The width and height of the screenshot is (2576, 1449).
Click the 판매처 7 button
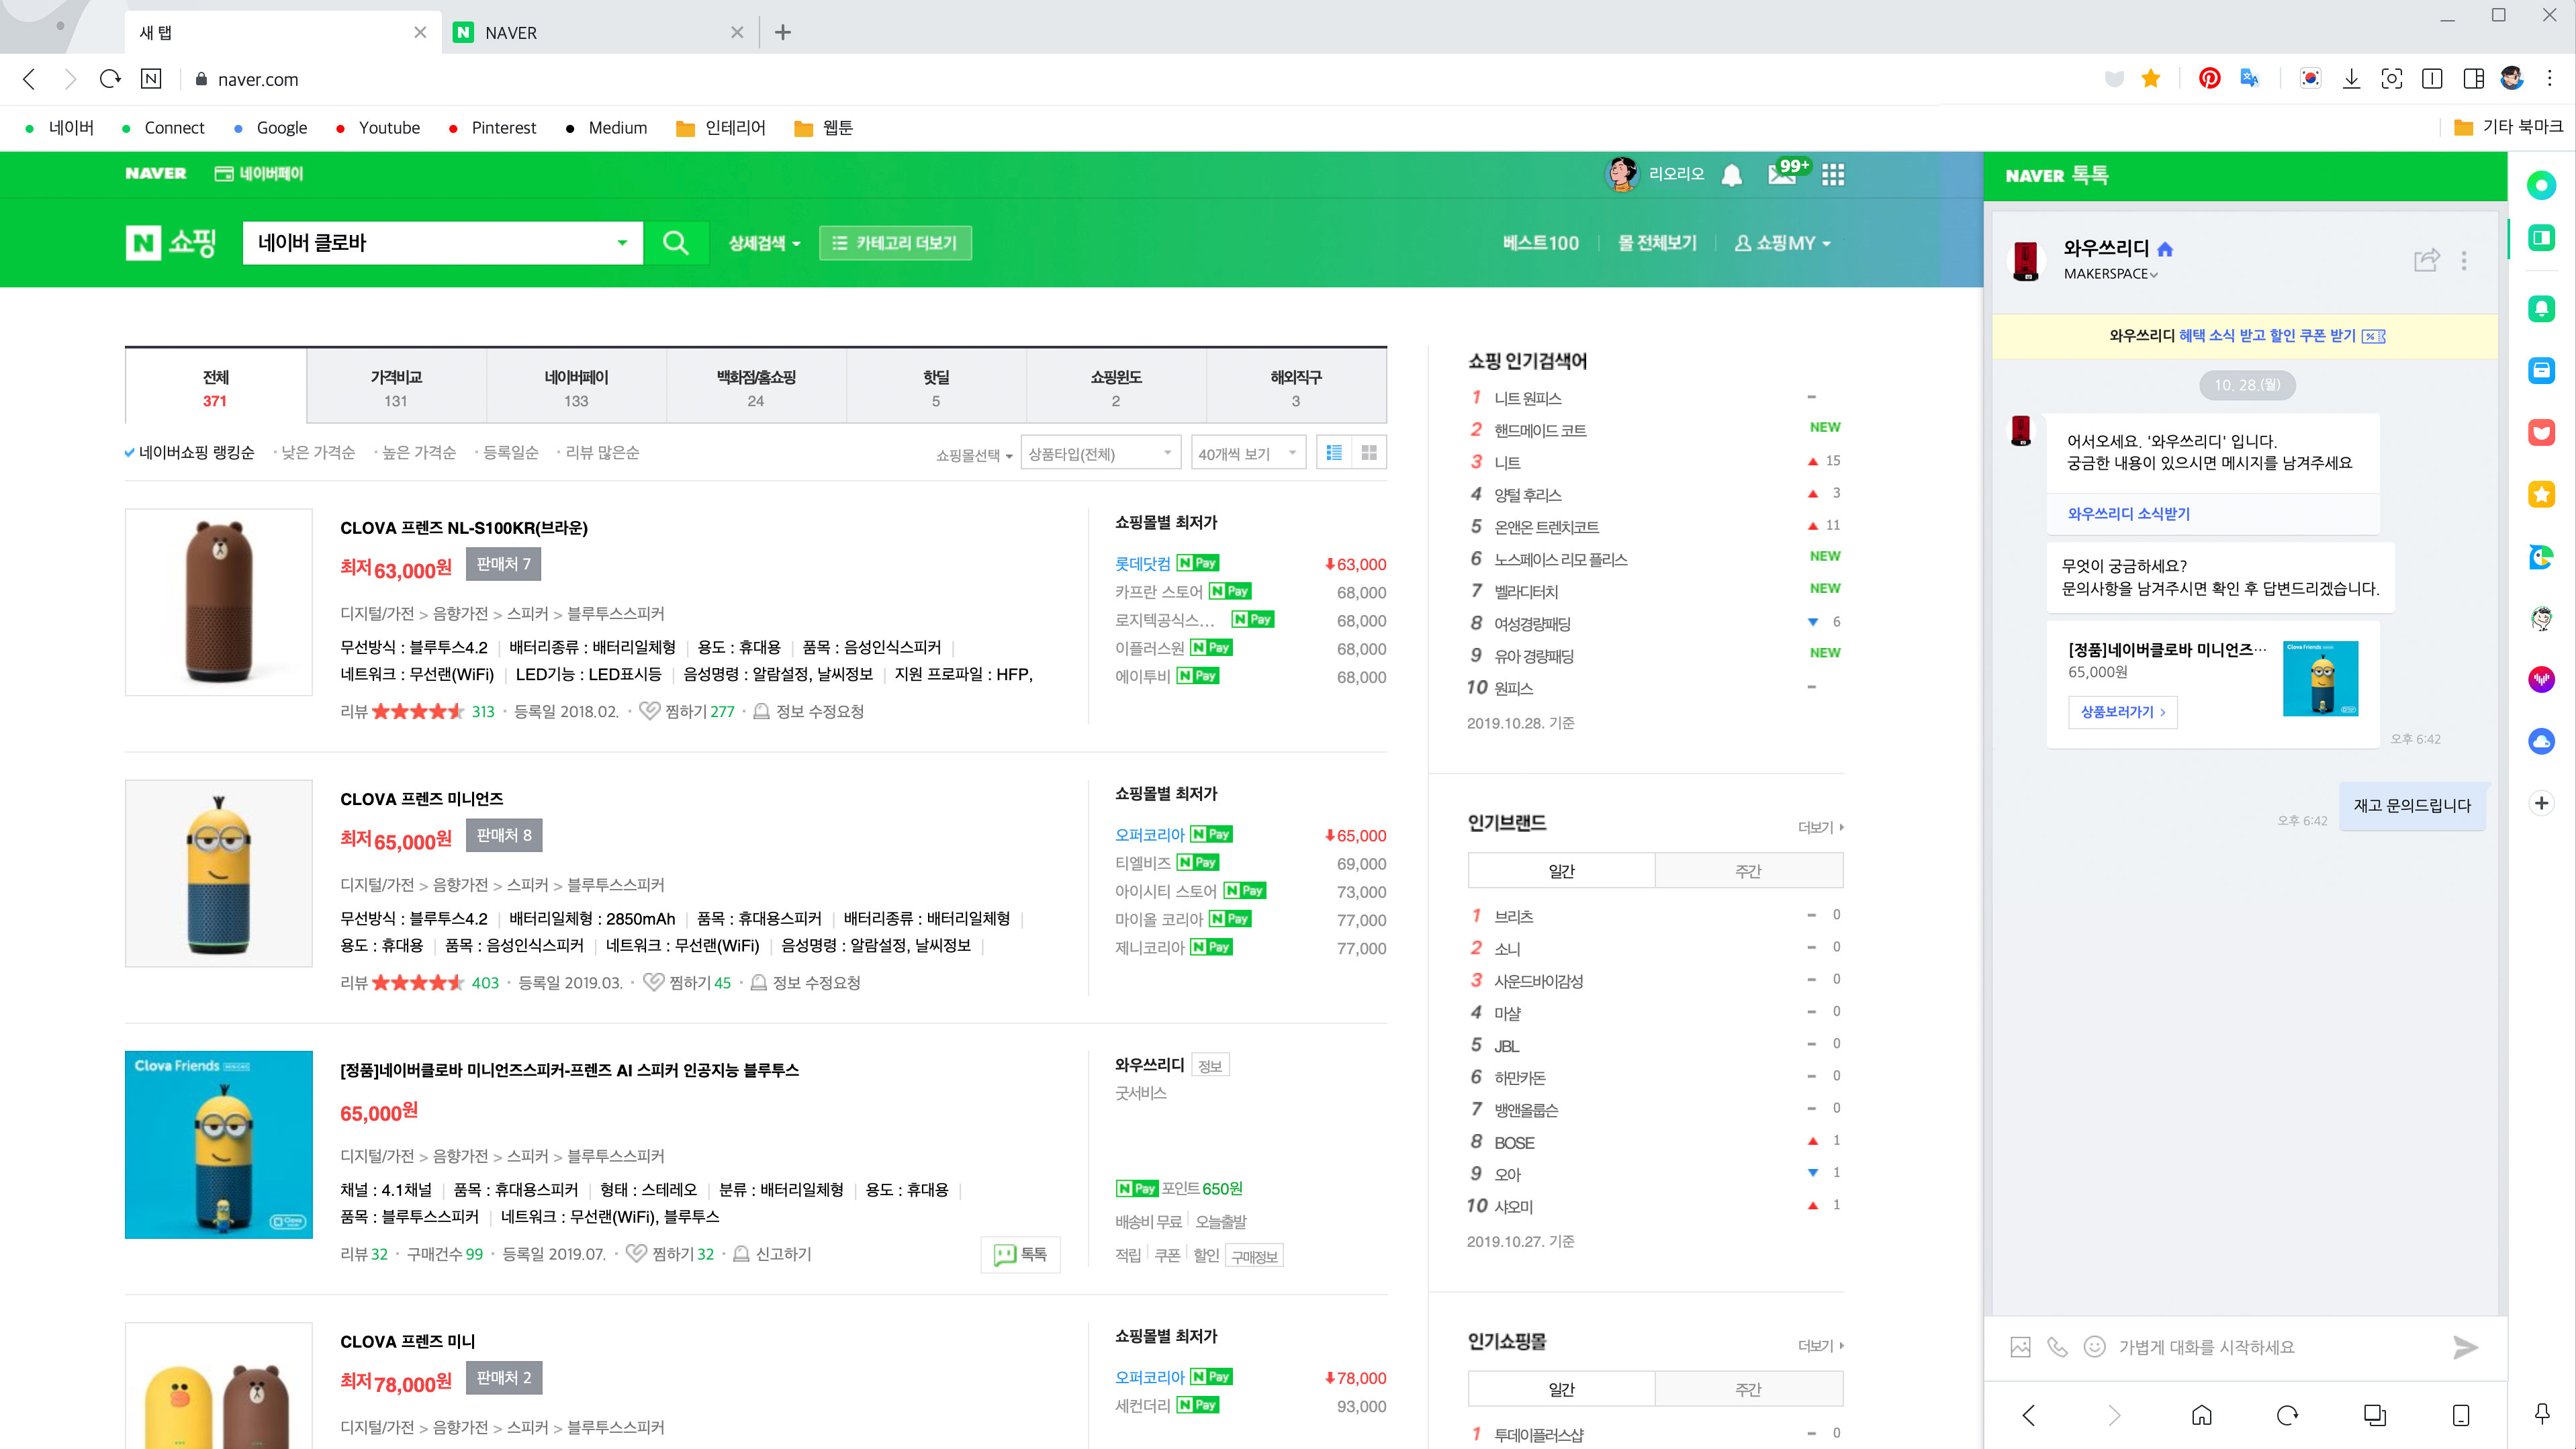503,564
